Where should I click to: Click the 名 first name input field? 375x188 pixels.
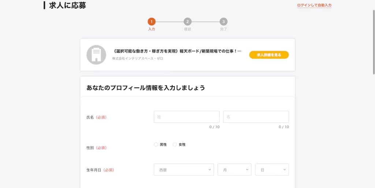(256, 117)
